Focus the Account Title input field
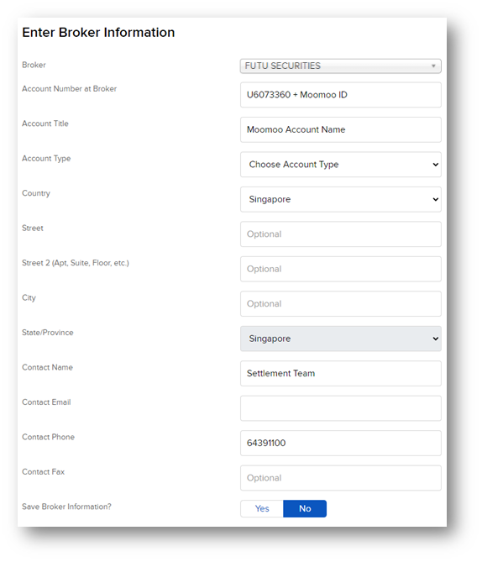Screen dimensions: 482x562 coord(340,129)
